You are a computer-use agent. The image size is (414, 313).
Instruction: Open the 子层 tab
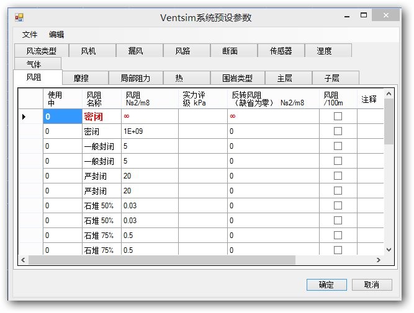(x=336, y=78)
